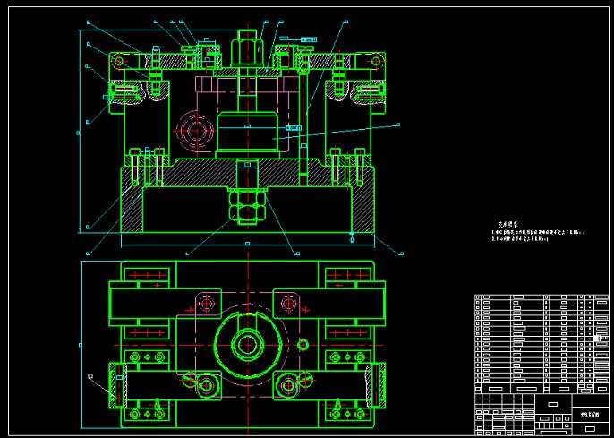Click the left pivot hole of the top clamp arm
Image resolution: width=614 pixels, height=438 pixels.
pos(118,61)
